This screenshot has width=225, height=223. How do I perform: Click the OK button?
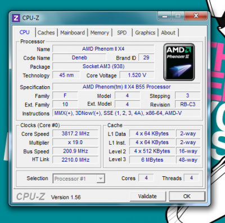(187, 197)
